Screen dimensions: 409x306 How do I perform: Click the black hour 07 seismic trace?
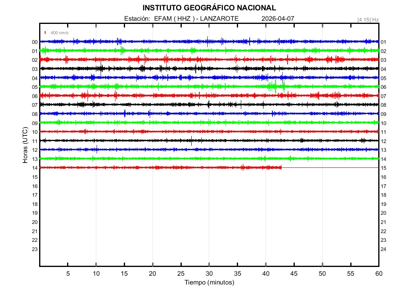click(160, 104)
